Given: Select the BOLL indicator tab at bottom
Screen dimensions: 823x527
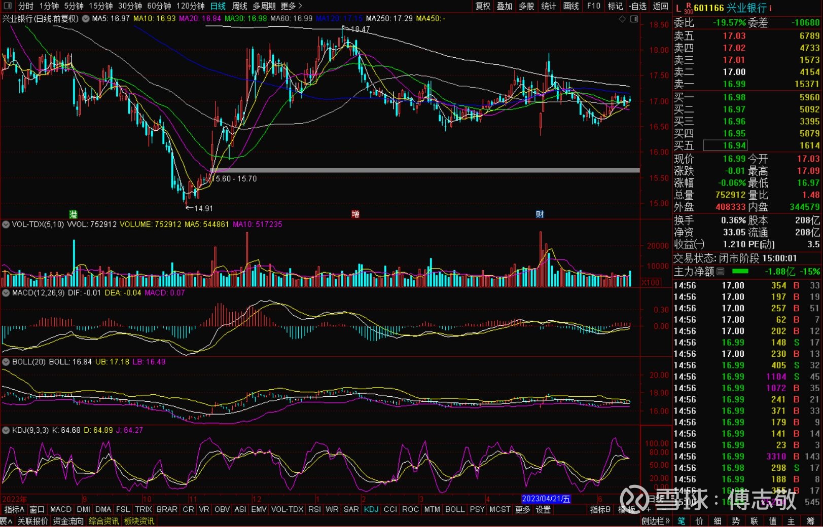Looking at the screenshot, I should pyautogui.click(x=455, y=509).
